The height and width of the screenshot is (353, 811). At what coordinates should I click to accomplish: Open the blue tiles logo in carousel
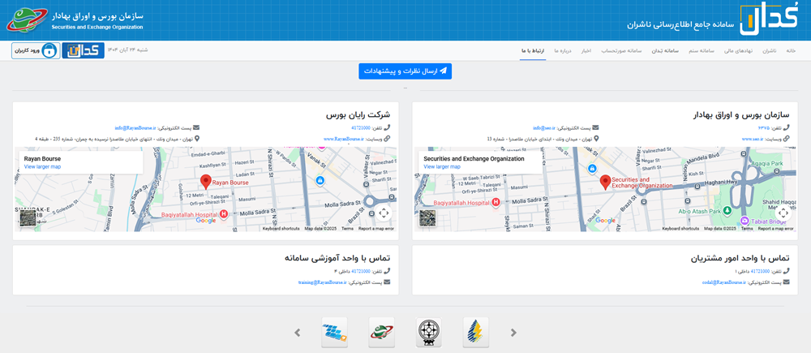(335, 332)
